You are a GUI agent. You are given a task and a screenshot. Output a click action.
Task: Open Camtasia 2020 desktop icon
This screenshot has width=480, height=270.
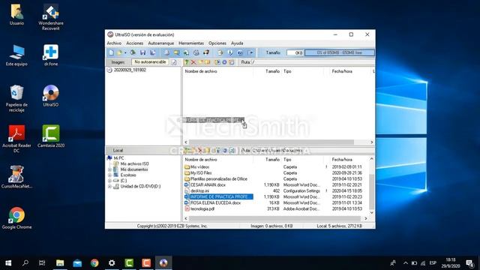[x=51, y=136]
